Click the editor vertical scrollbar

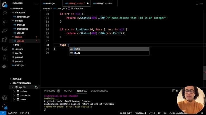point(205,73)
